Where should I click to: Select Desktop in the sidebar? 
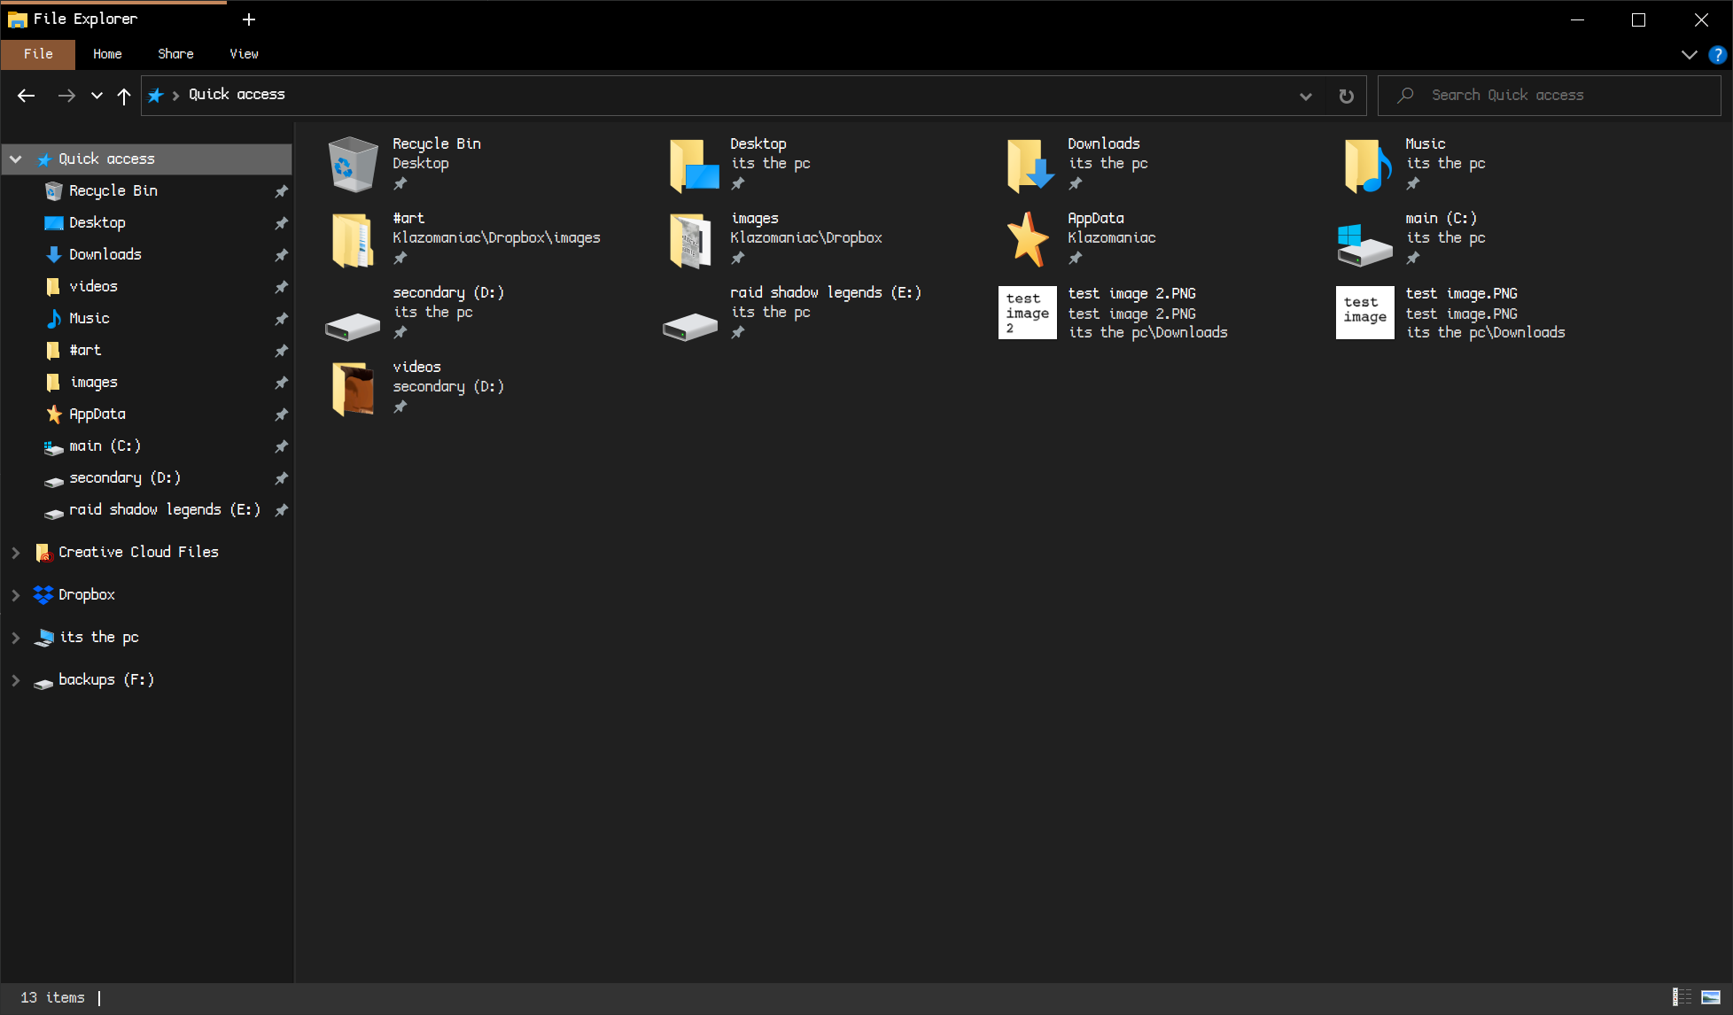(97, 223)
